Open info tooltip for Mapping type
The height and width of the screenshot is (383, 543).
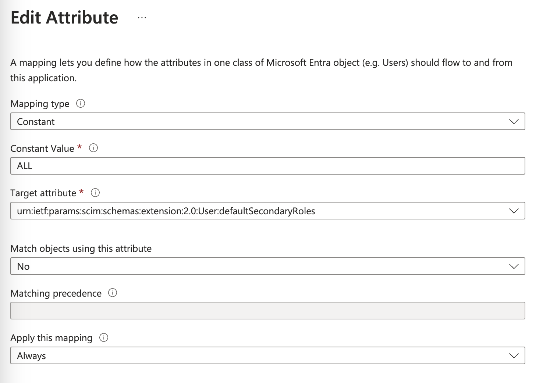[x=81, y=104]
